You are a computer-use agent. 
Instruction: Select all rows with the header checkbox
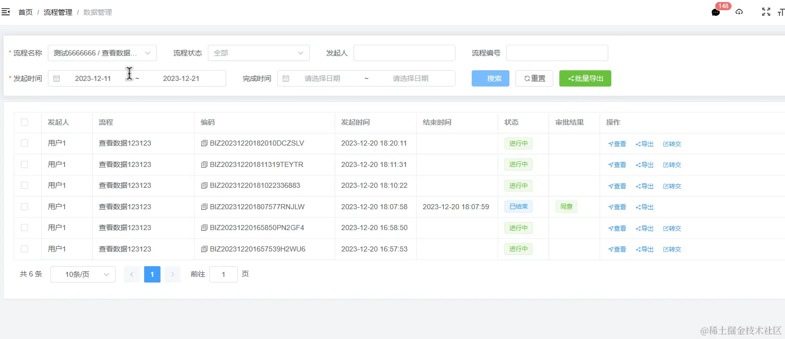pos(24,122)
